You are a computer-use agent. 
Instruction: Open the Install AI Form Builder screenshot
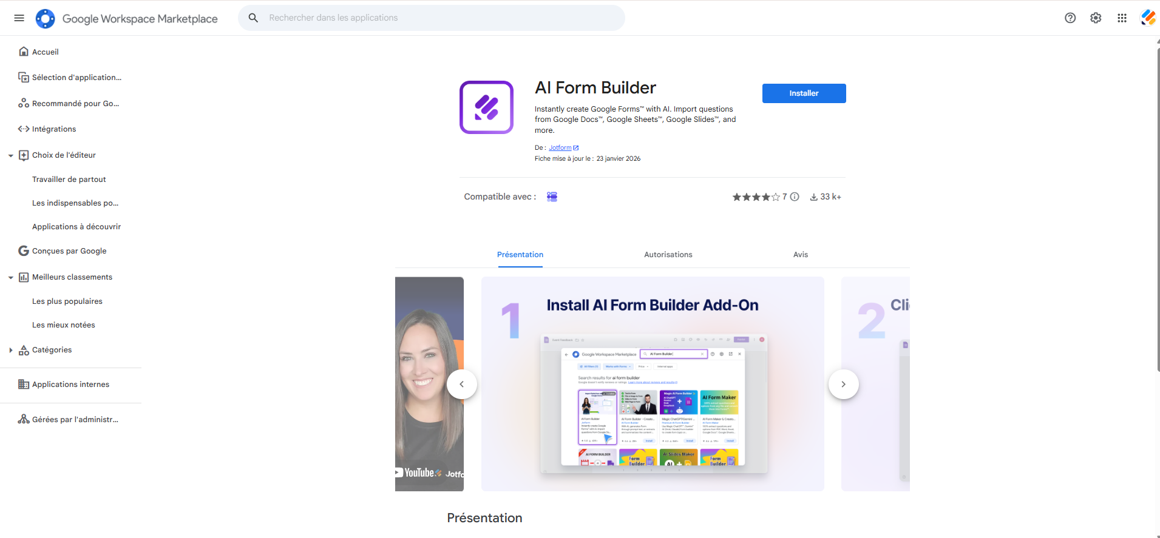(653, 384)
